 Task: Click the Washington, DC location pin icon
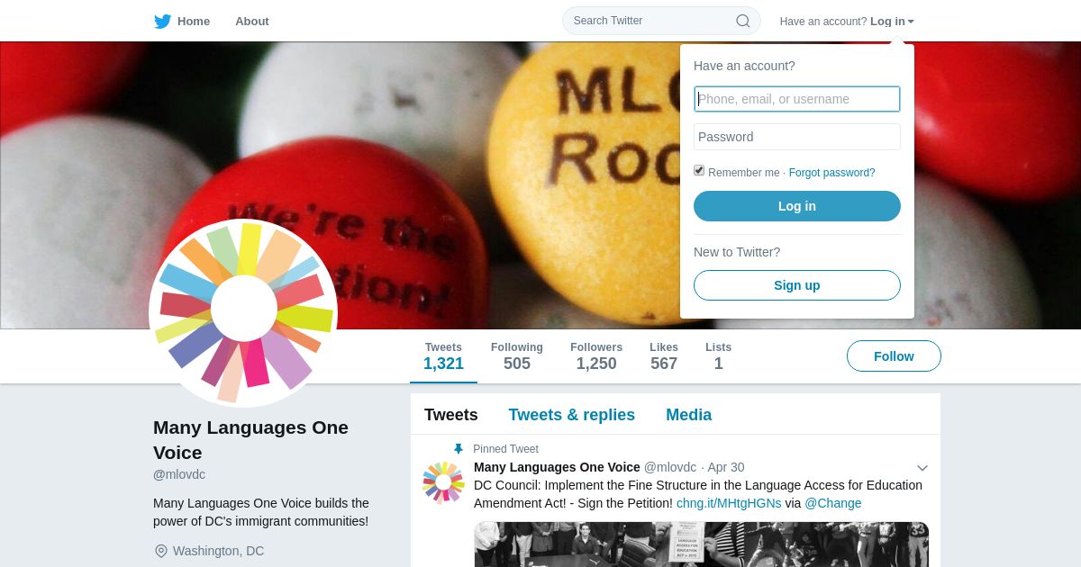click(161, 551)
